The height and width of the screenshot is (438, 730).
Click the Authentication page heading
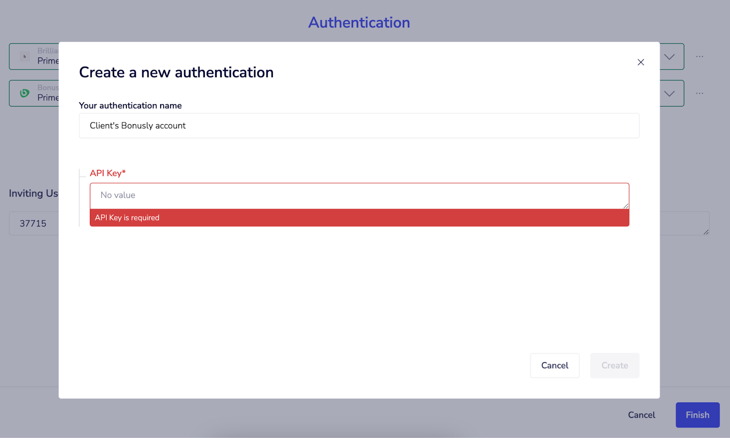point(359,22)
